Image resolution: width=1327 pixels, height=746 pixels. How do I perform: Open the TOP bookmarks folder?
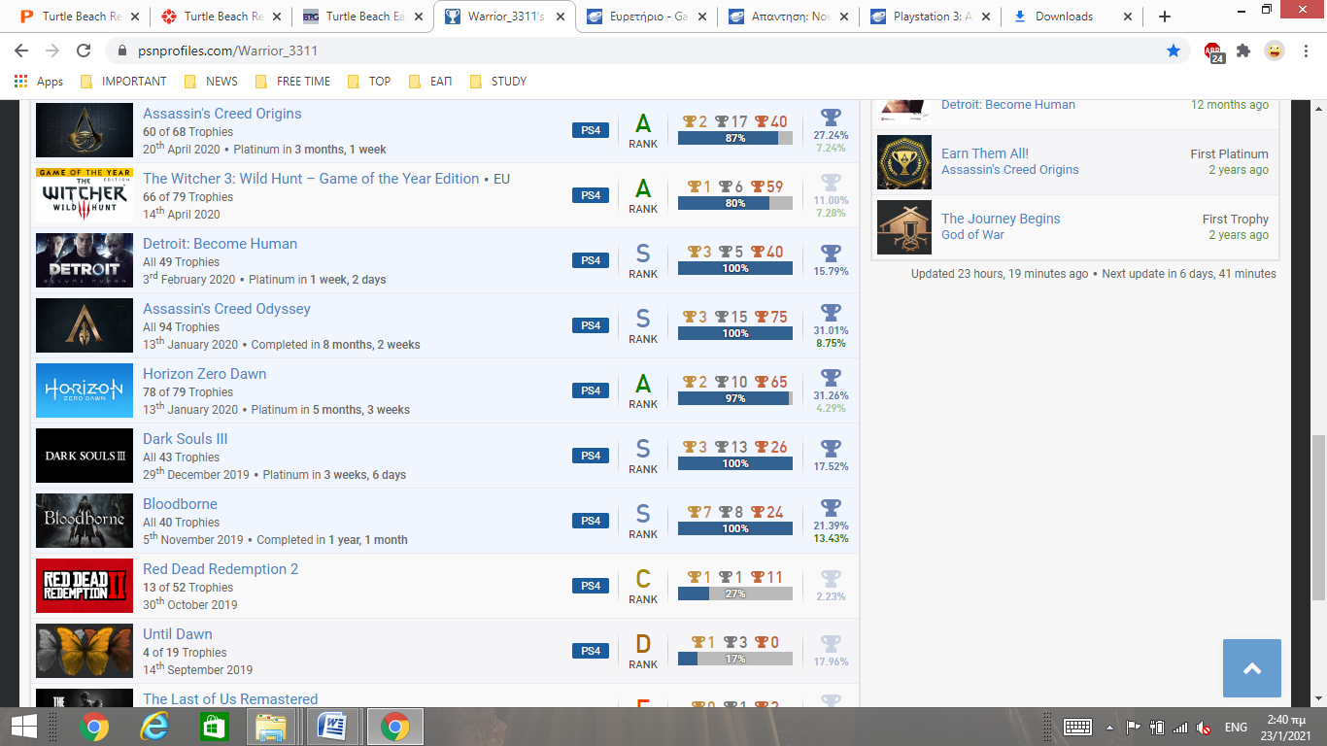click(x=369, y=82)
